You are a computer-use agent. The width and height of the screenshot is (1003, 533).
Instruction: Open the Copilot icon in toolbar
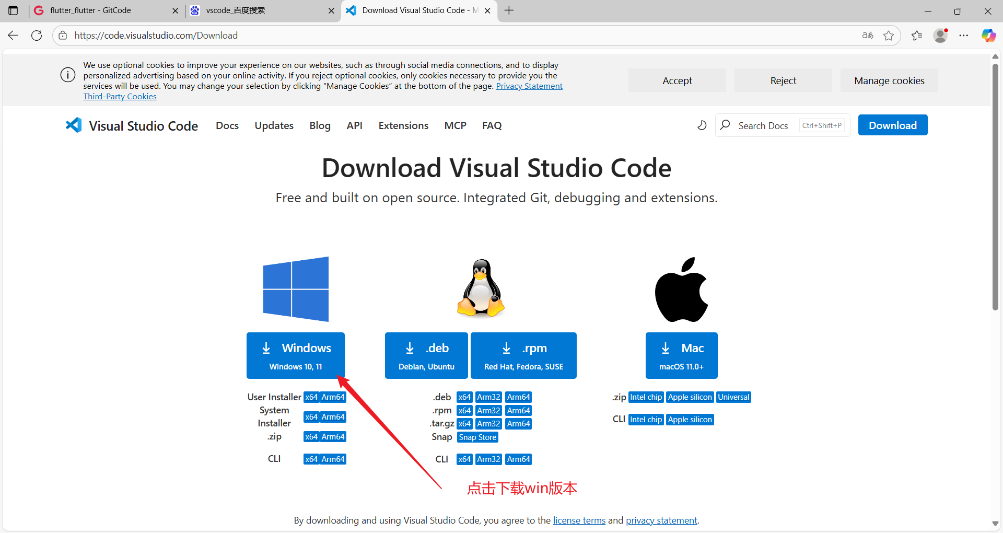click(x=988, y=36)
